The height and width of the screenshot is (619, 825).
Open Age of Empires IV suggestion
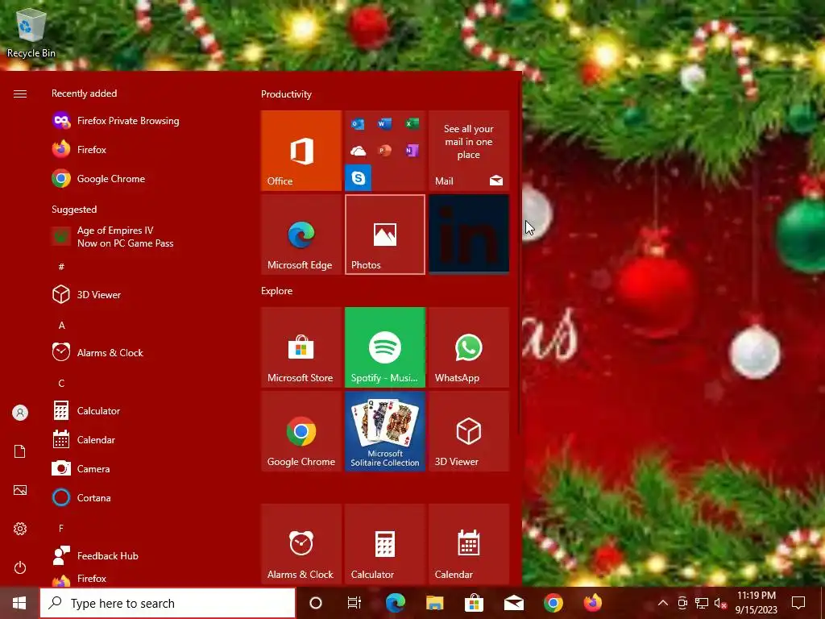click(113, 236)
